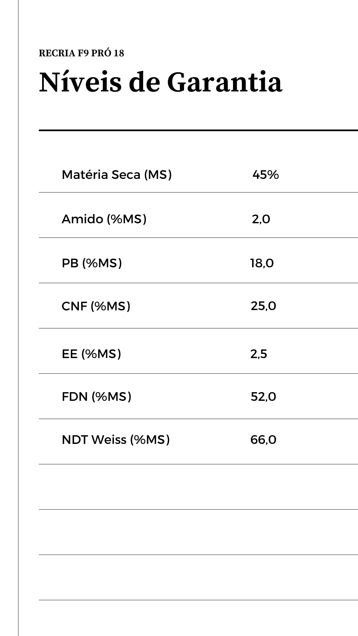Viewport: 358px width, 636px height.
Task: Click the 'PB (%MS)' row label
Action: tap(92, 263)
